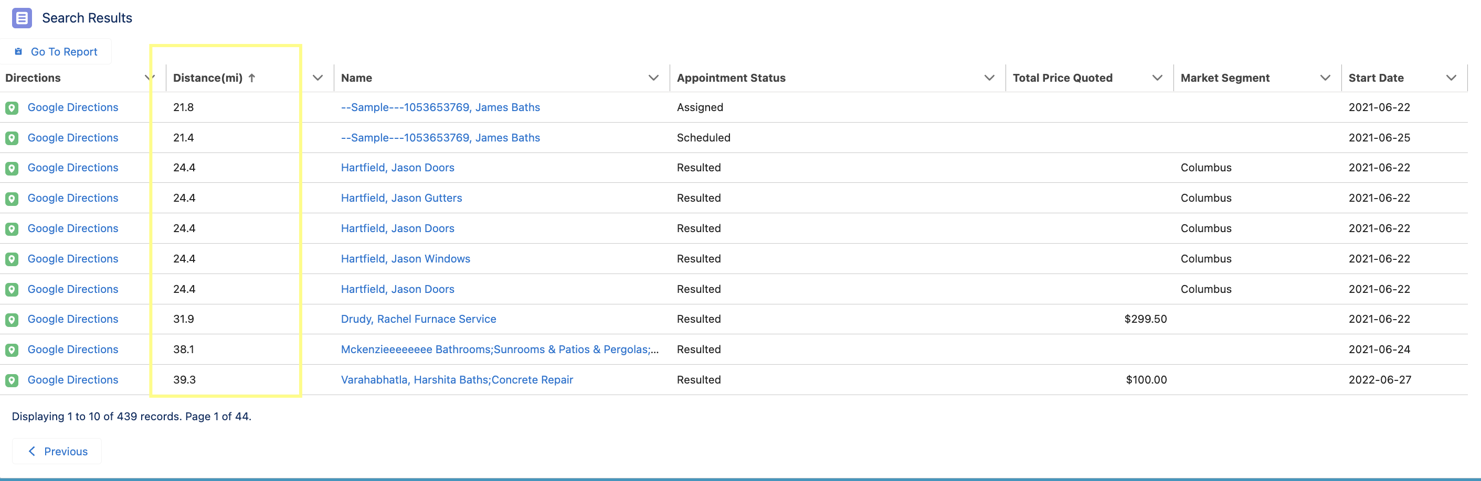Open Google Directions for Drudy Rachel record
1481x481 pixels.
click(73, 319)
